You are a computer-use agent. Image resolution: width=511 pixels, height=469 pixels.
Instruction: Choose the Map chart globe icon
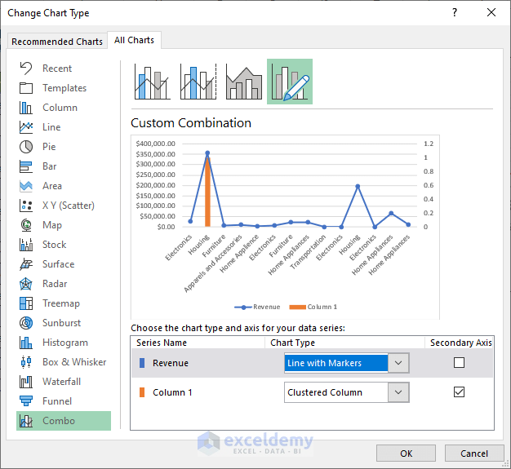pyautogui.click(x=26, y=225)
